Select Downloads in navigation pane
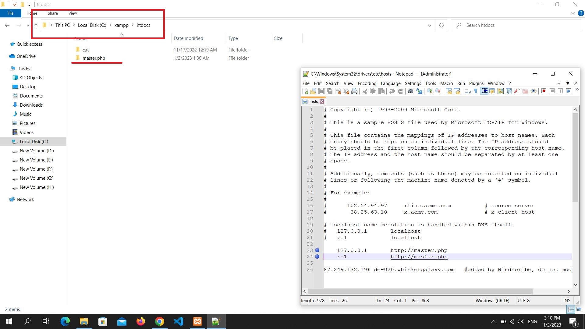The width and height of the screenshot is (585, 329). click(x=31, y=105)
